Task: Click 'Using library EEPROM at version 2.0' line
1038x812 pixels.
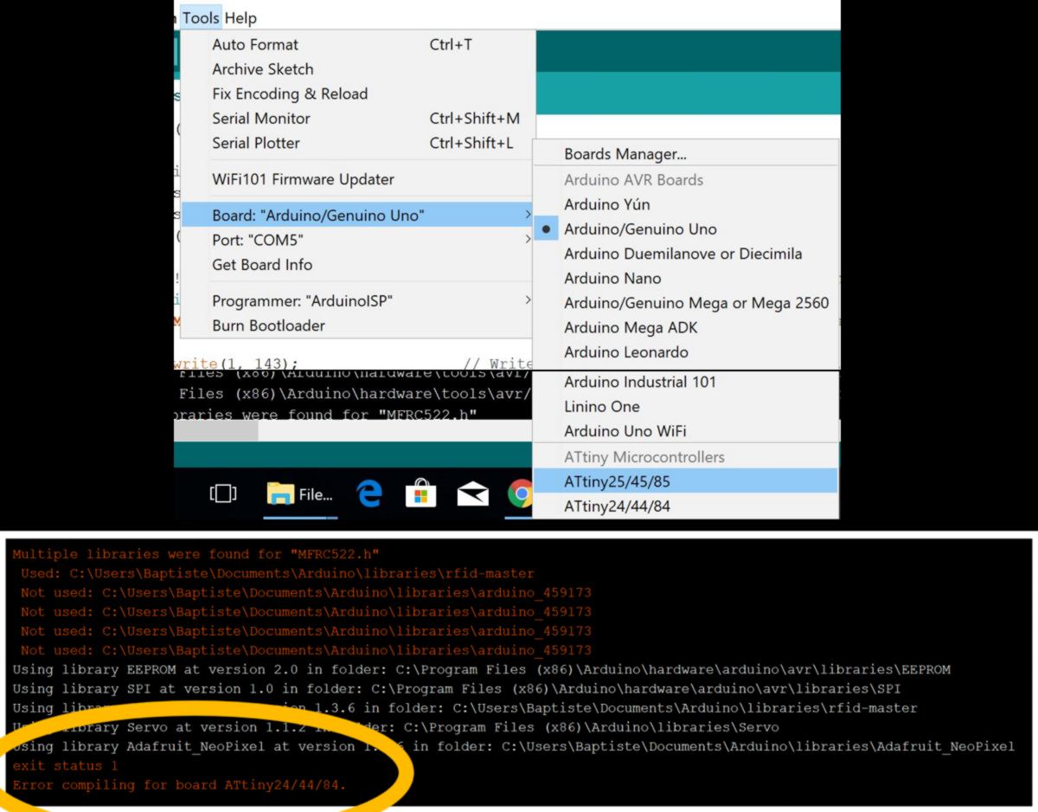Action: point(481,669)
